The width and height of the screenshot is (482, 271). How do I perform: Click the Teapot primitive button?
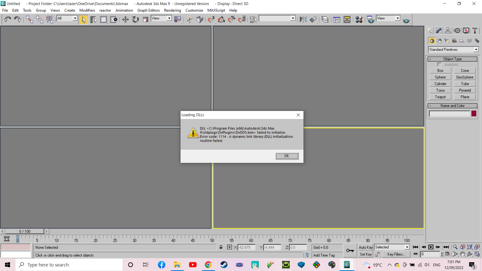(440, 97)
